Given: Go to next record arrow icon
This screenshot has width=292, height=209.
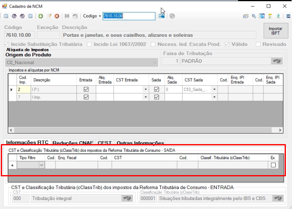Looking at the screenshot, I should (22, 16).
